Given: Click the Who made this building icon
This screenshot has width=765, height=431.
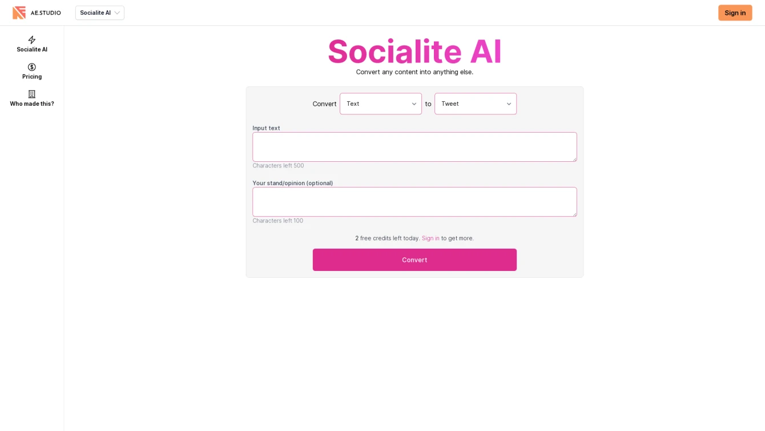Looking at the screenshot, I should tap(32, 94).
